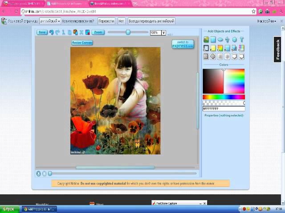Click the Paste clipboard icon
This screenshot has height=213, width=285.
[x=75, y=32]
